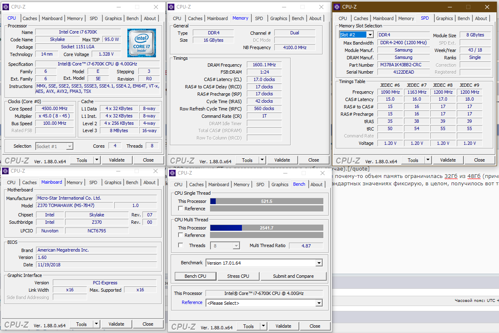
Task: Click the Multi Thread Ratio 4.87 value
Action: [x=306, y=246]
